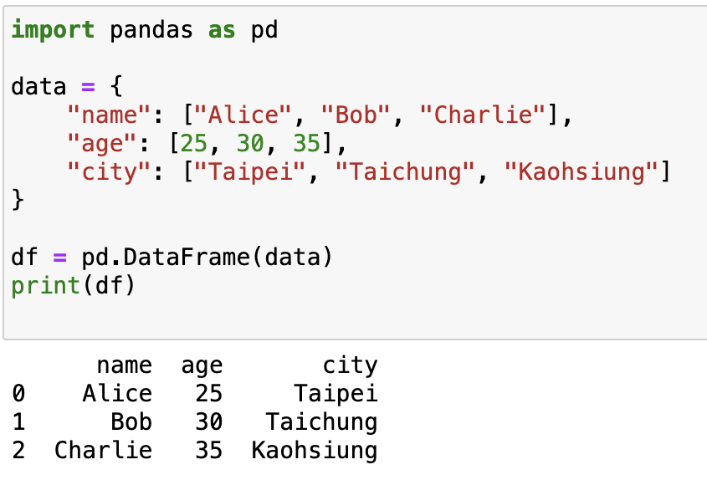Screen dimensions: 707x480
Task: Click the age value 35 in output
Action: (x=209, y=450)
